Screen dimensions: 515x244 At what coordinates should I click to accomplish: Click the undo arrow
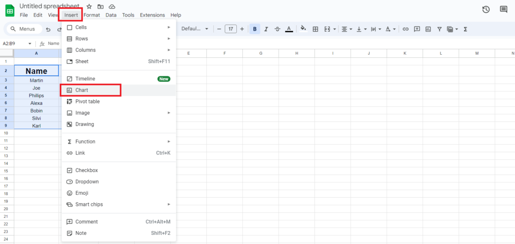(48, 29)
